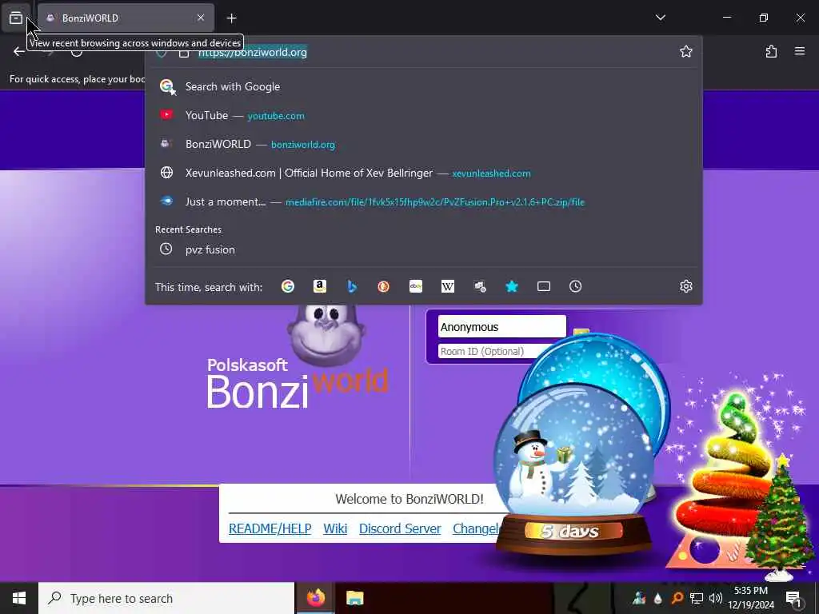Viewport: 819px width, 614px height.
Task: Open the mediafire Just a moment suggestion
Action: 424,201
